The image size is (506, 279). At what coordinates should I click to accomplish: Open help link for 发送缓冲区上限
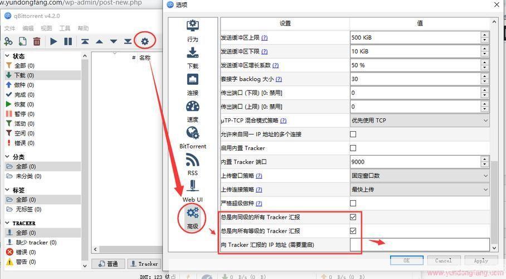pyautogui.click(x=264, y=38)
